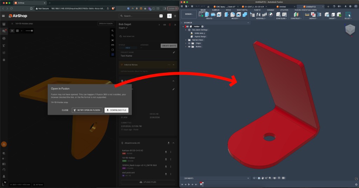Toggle AirShop light/dark theme icon
Viewport: 359px width, 188px height.
coord(175,16)
